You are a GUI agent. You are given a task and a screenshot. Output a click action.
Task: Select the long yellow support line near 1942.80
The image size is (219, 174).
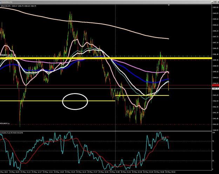pyautogui.click(x=57, y=101)
